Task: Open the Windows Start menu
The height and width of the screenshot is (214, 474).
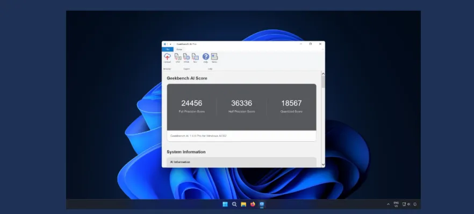Action: tap(225, 204)
